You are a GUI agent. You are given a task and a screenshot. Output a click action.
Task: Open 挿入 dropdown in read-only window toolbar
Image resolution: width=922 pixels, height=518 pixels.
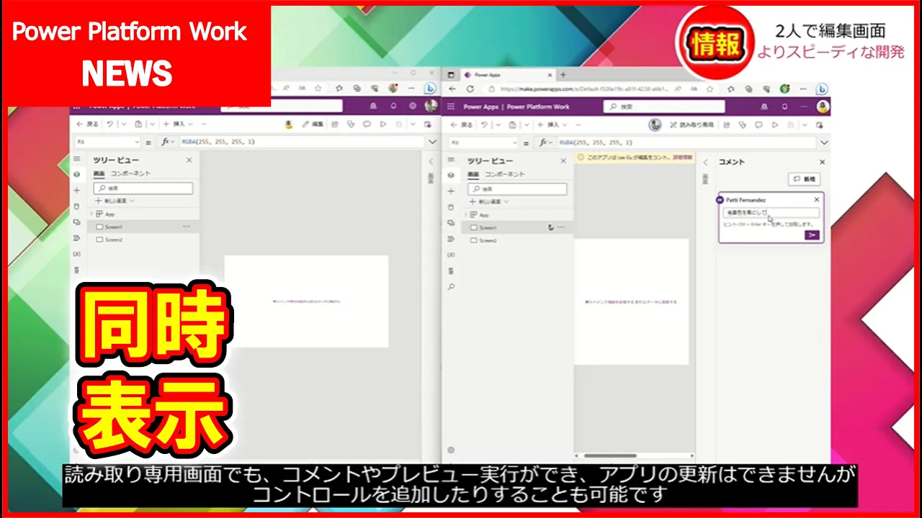click(x=552, y=125)
